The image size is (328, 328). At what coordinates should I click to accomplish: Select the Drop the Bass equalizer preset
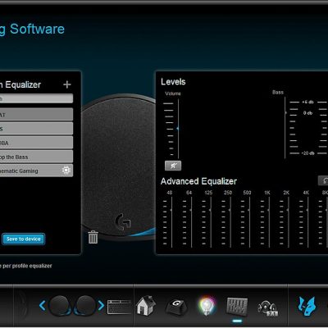(36, 157)
